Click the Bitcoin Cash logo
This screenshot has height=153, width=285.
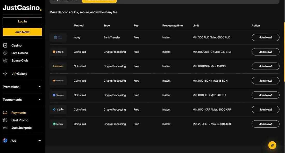pos(58,81)
